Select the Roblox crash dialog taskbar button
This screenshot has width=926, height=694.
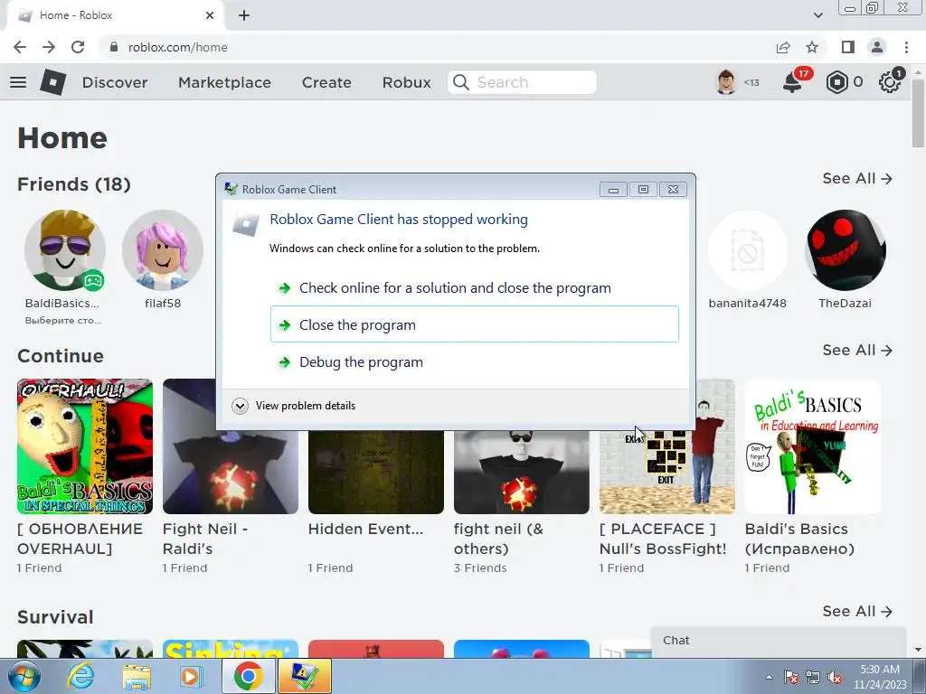pos(305,676)
